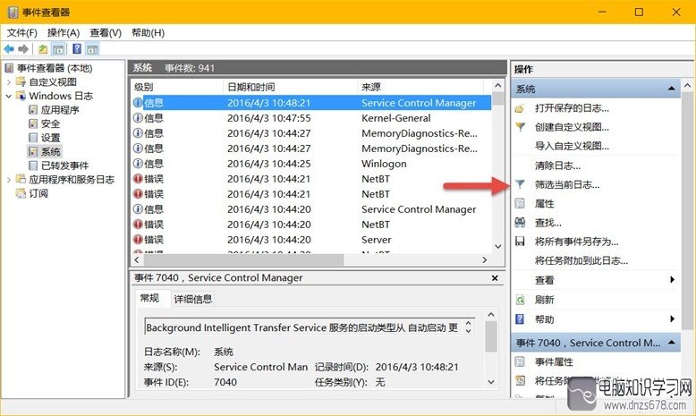Click event list horizontal scroll left arrow
Screen dimensions: 696x416
(137, 260)
